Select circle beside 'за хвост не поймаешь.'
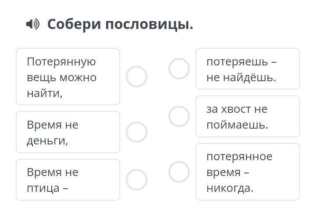The width and height of the screenshot is (310, 212). [179, 116]
